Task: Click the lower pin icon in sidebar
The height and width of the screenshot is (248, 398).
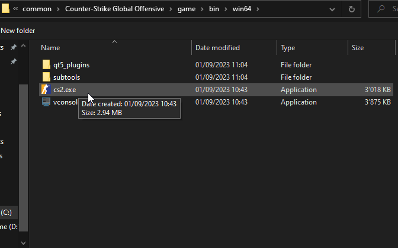Action: click(14, 61)
